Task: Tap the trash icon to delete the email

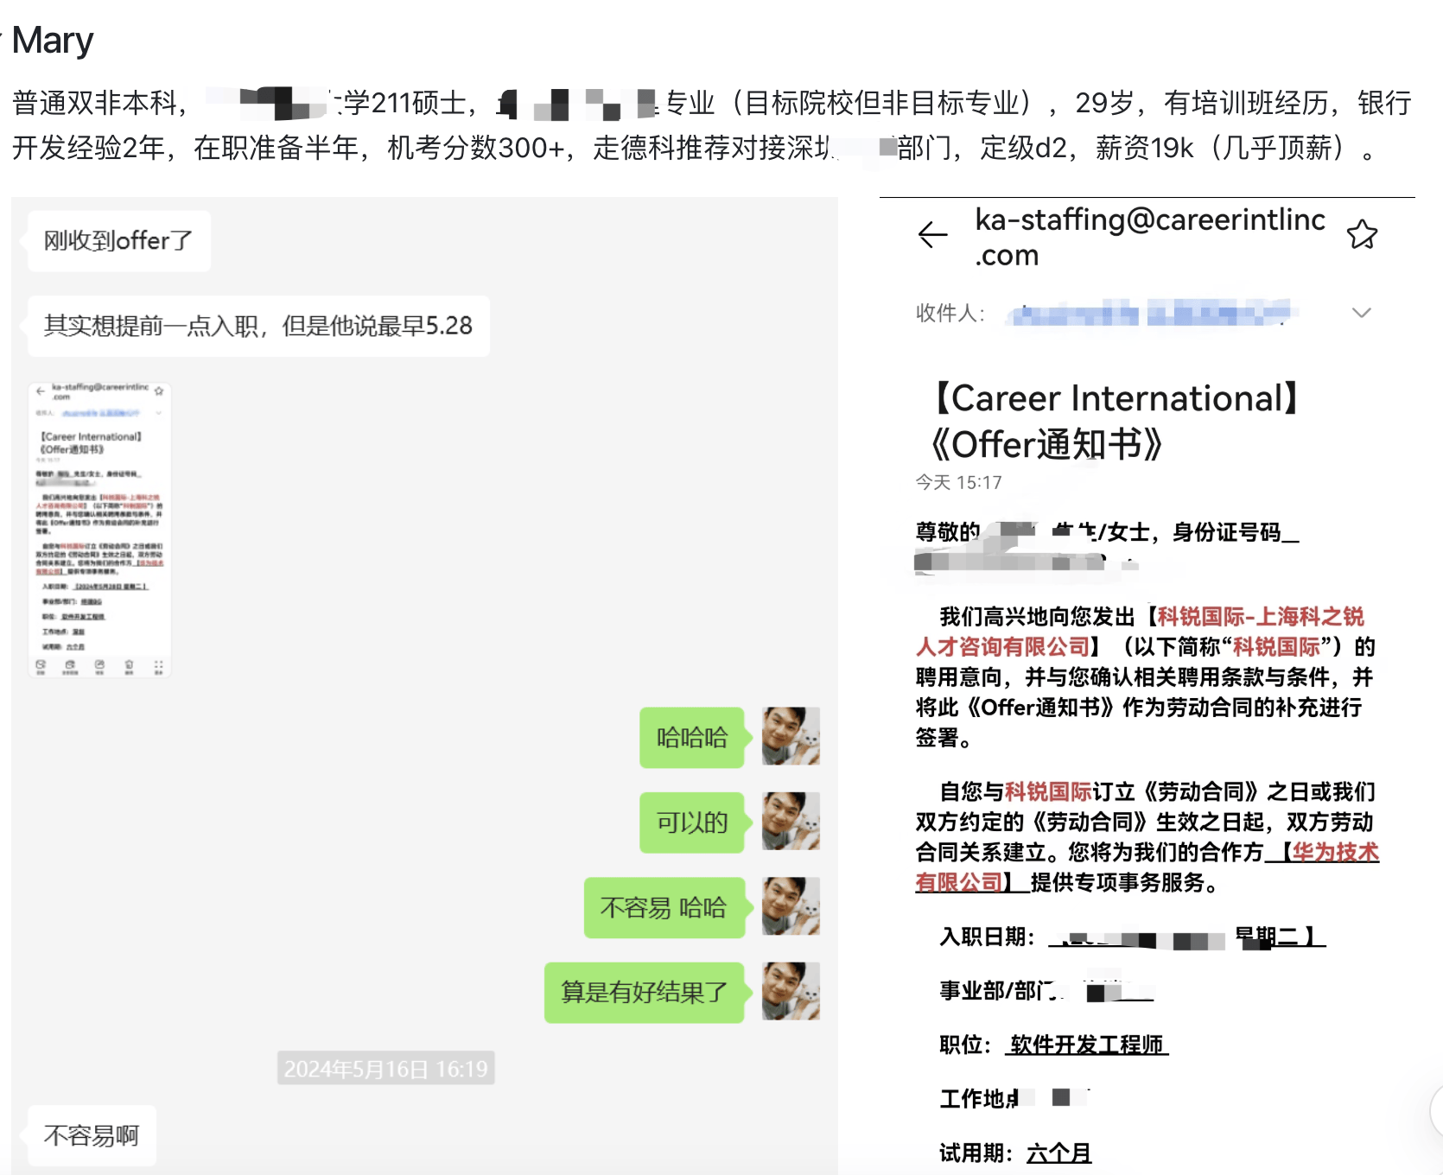Action: (x=130, y=665)
